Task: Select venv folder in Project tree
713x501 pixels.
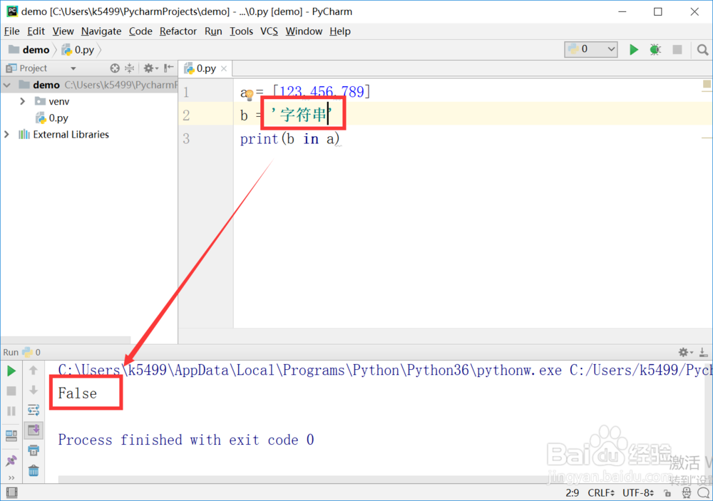Action: [x=59, y=101]
